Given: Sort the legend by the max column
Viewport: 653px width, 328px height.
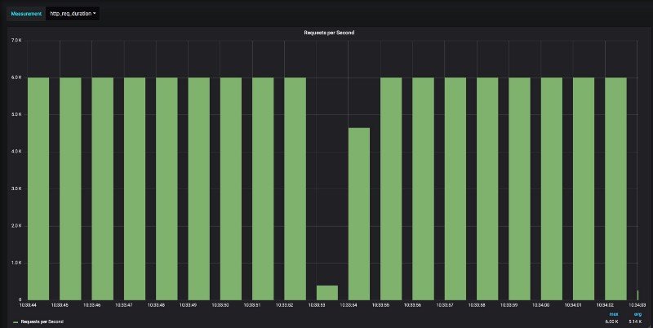Looking at the screenshot, I should [614, 314].
